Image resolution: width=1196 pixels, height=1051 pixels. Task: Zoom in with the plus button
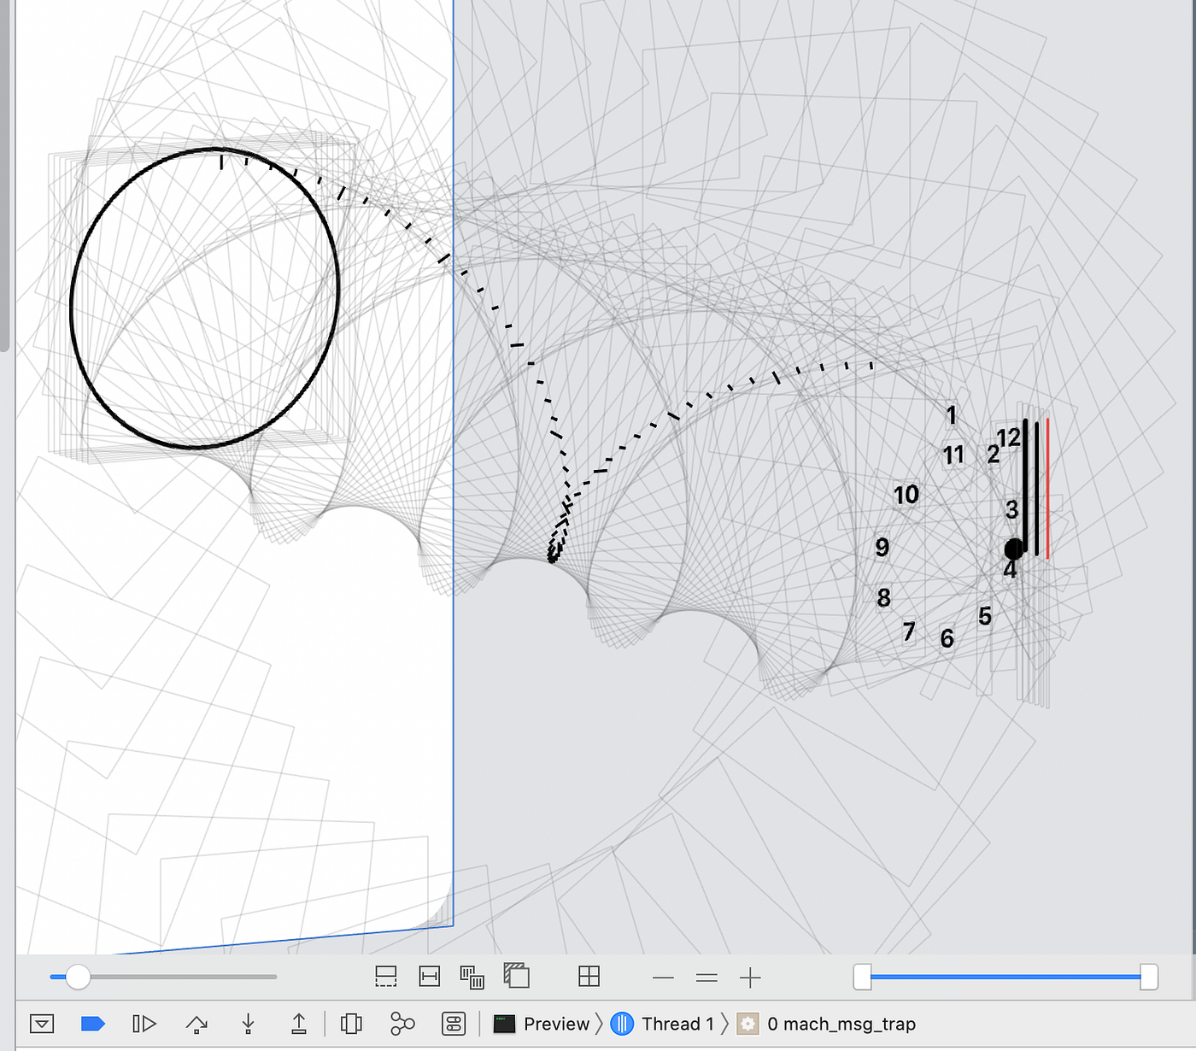pos(750,978)
